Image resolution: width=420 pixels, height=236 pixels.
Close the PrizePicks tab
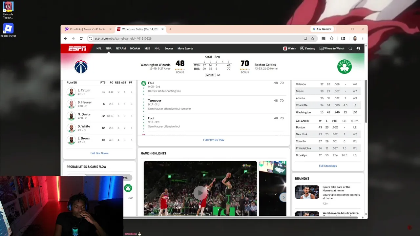[x=110, y=29]
